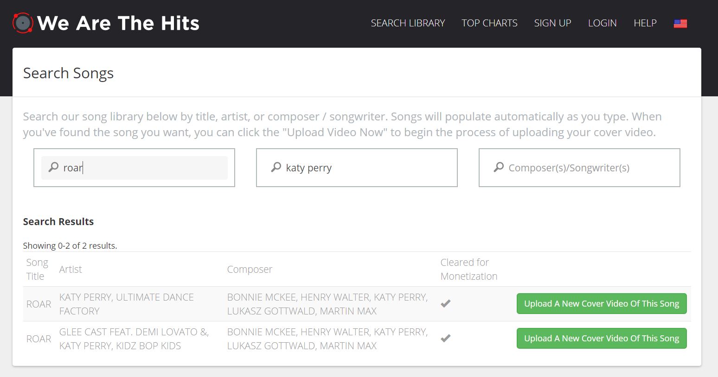Click artist cell Katy Perry, Ultimate Dance Factory

point(127,304)
